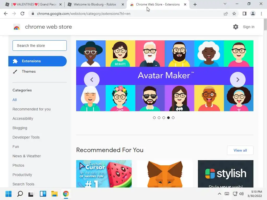Bookmark this page with the star icon
This screenshot has width=267, height=200.
234,14
